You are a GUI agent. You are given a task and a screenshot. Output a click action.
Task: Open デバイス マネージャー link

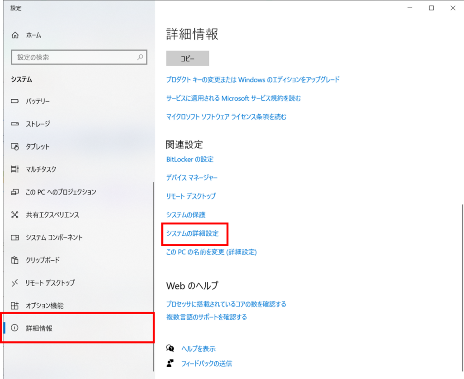point(192,178)
